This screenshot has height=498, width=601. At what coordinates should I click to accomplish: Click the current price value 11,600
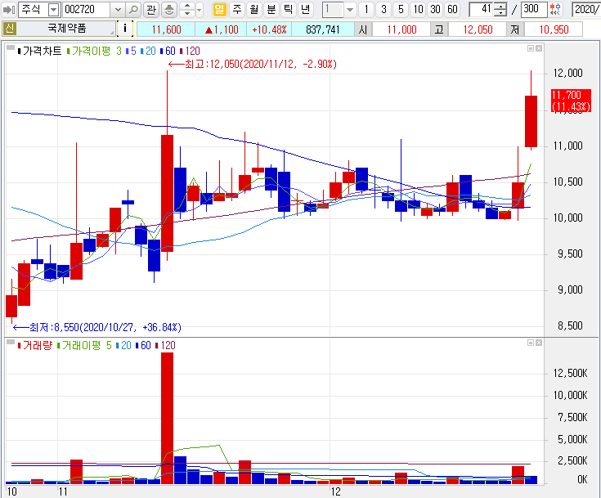(166, 29)
